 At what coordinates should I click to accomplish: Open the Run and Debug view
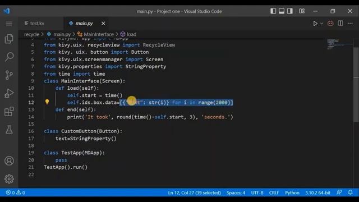[x=9, y=93]
